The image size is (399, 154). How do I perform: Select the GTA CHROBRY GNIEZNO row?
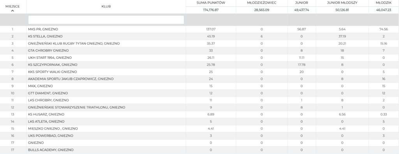(199, 51)
